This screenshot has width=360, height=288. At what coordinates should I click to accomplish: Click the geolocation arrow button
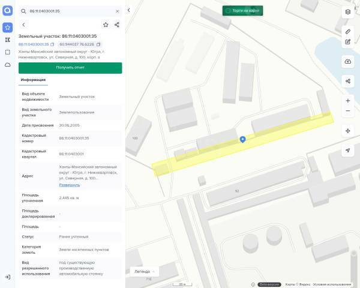click(348, 150)
